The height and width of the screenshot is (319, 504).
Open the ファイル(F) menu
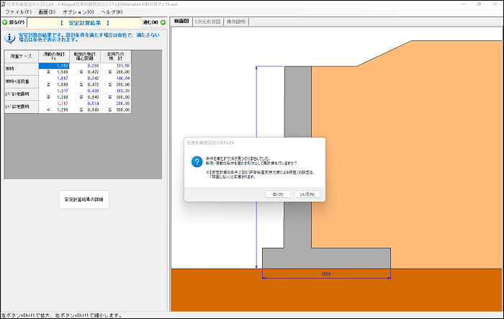pos(19,12)
